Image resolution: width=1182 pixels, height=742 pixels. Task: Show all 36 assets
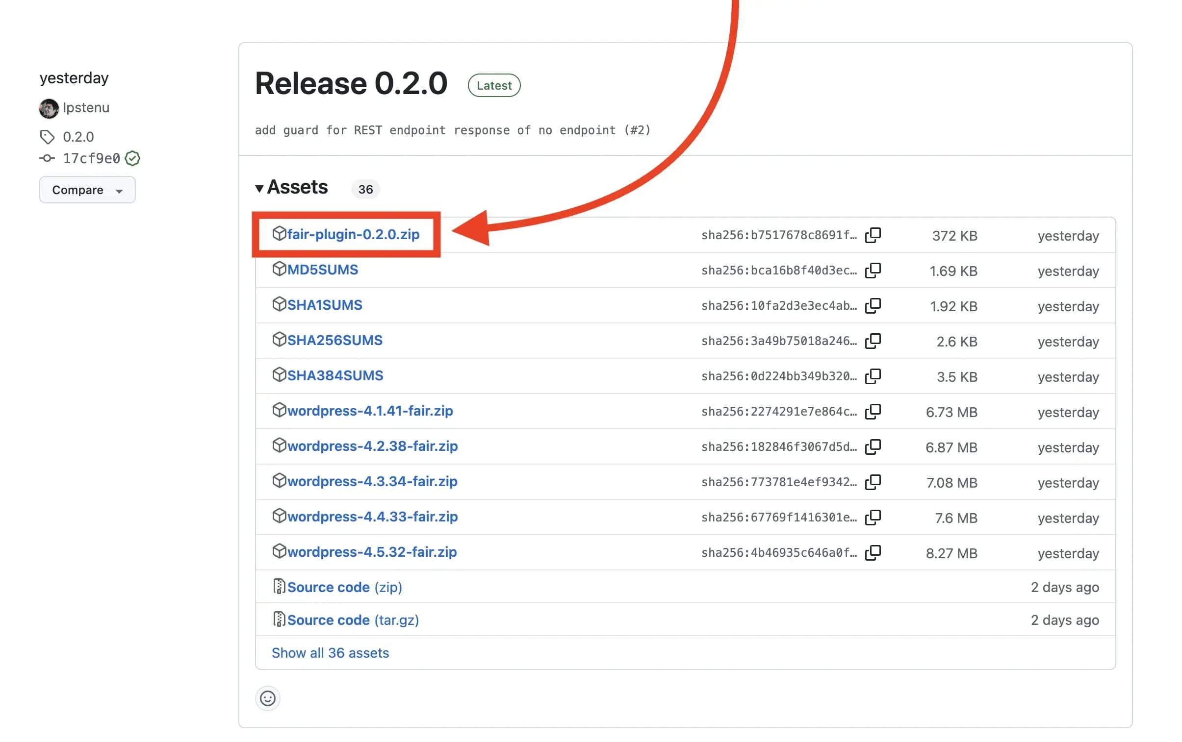331,653
